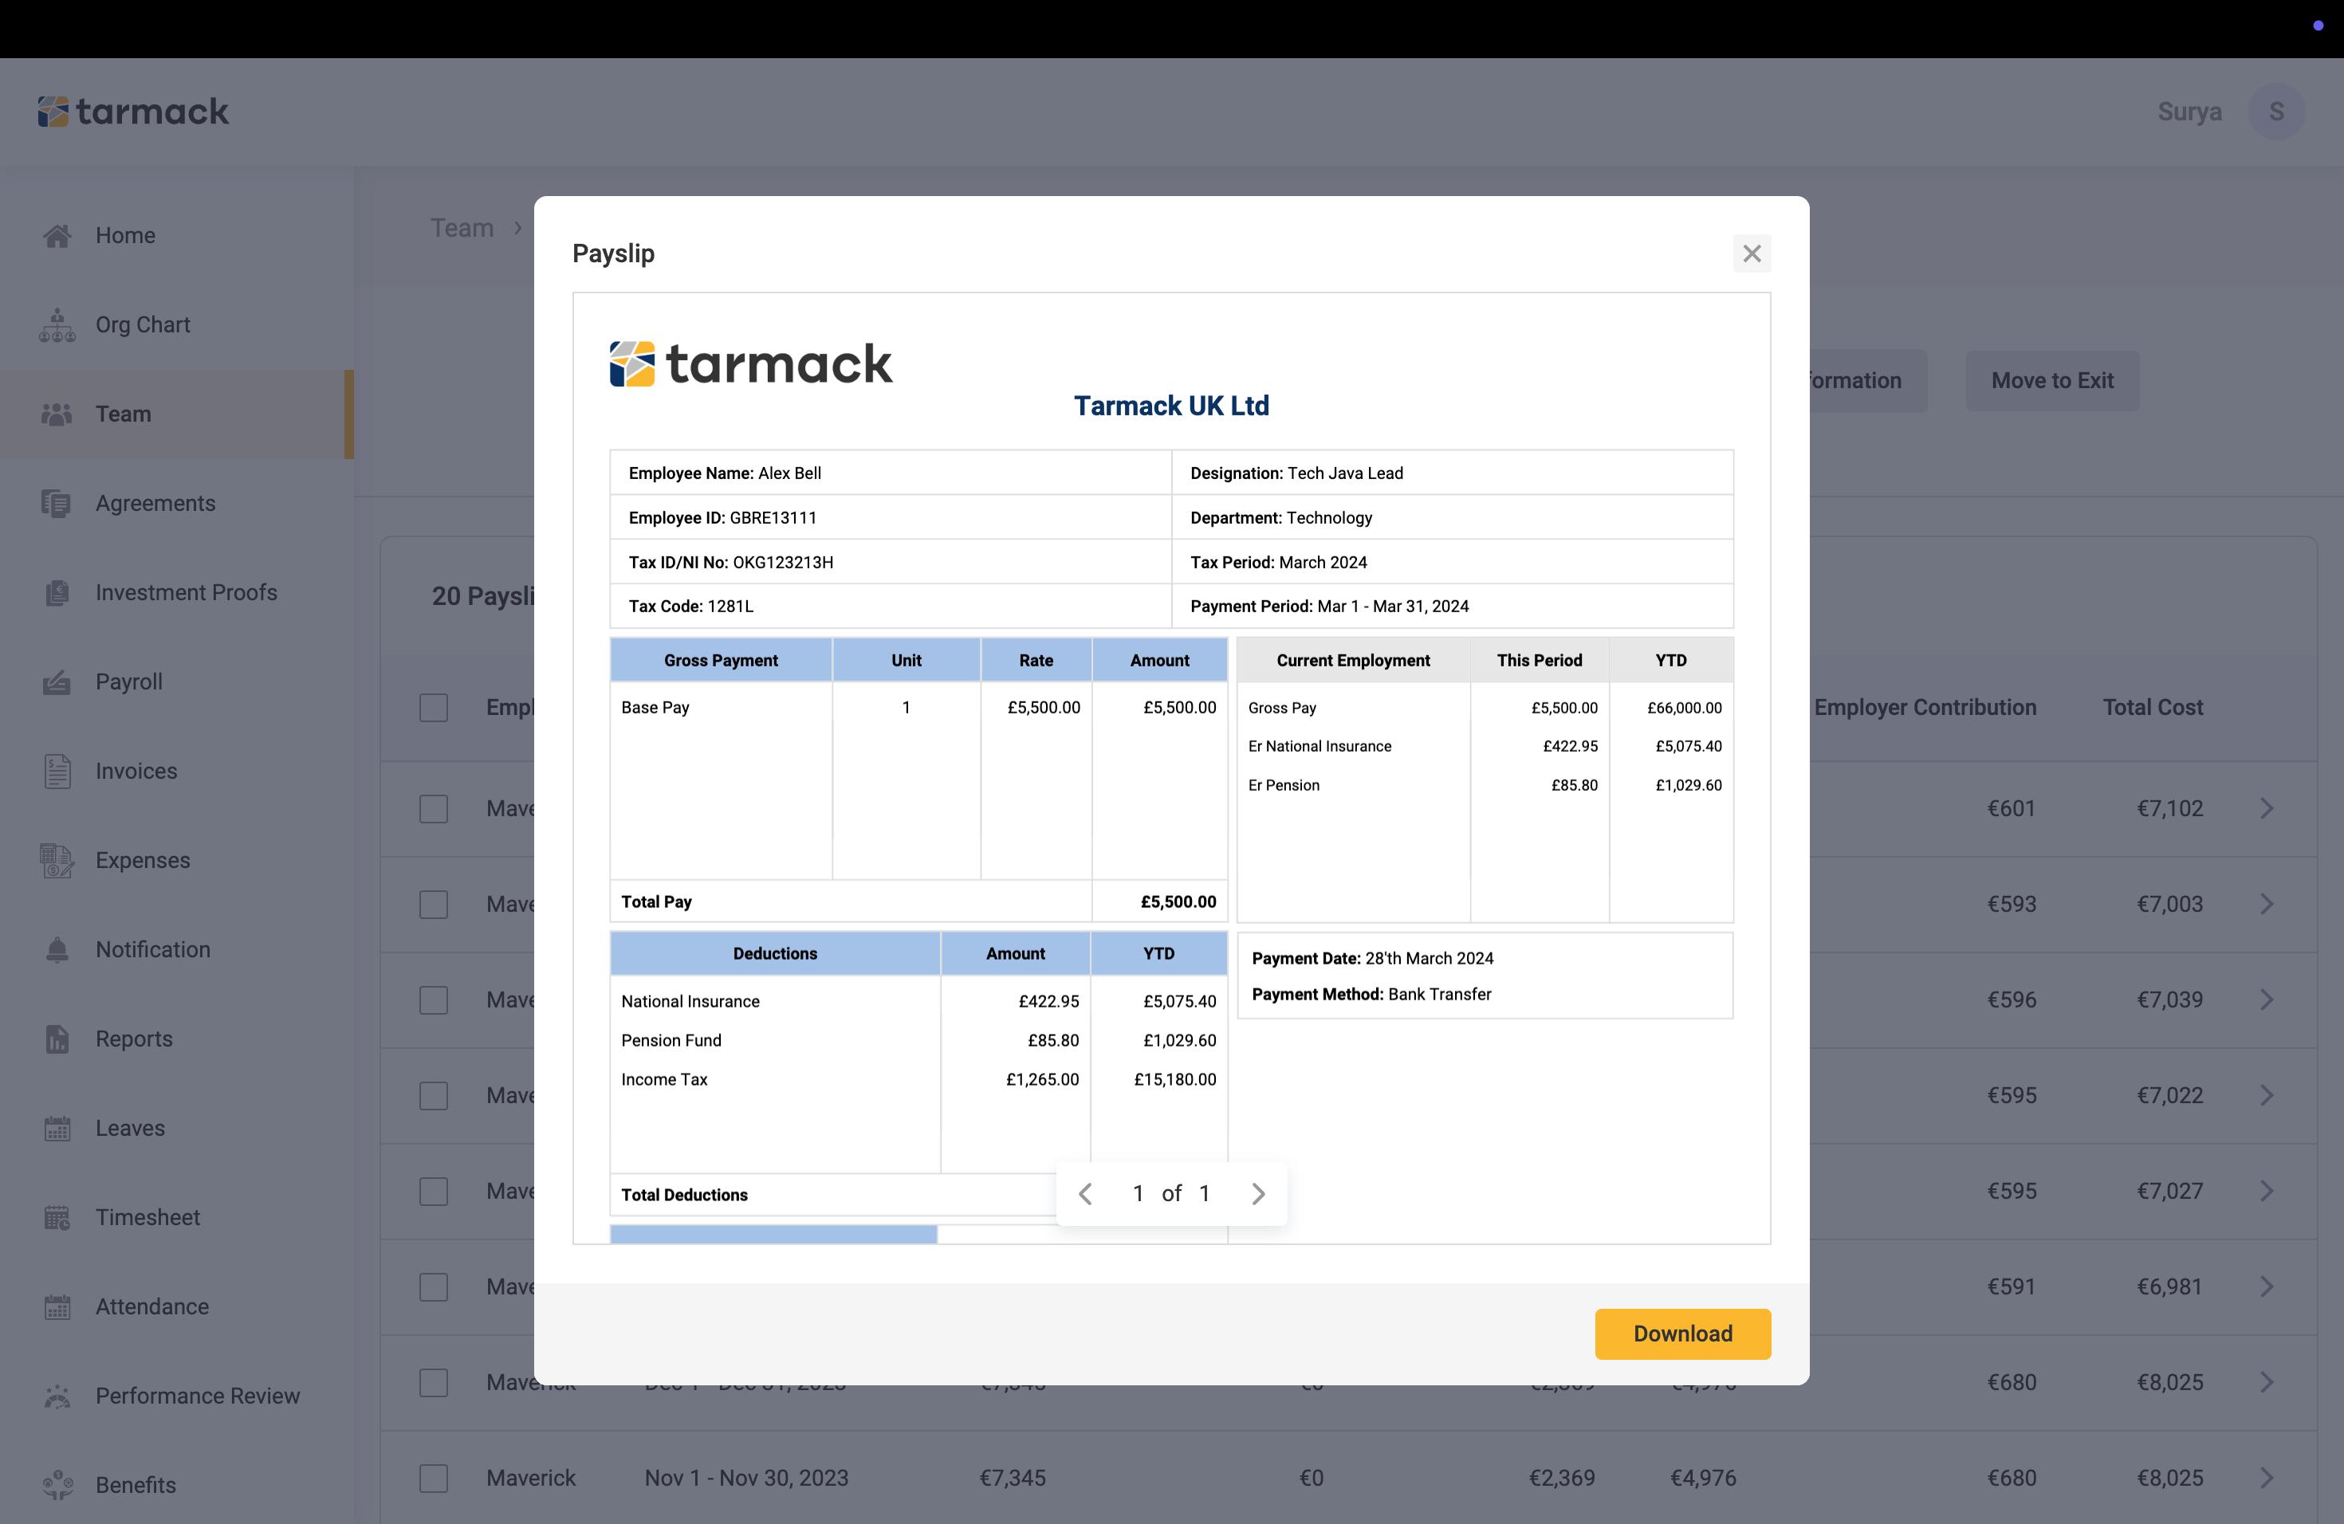Image resolution: width=2344 pixels, height=1524 pixels.
Task: Open the Reports icon in the sidebar
Action: pyautogui.click(x=57, y=1039)
